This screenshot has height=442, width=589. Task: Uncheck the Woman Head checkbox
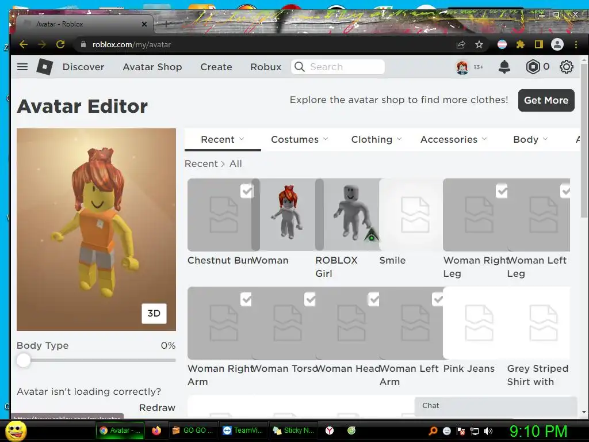pos(374,299)
